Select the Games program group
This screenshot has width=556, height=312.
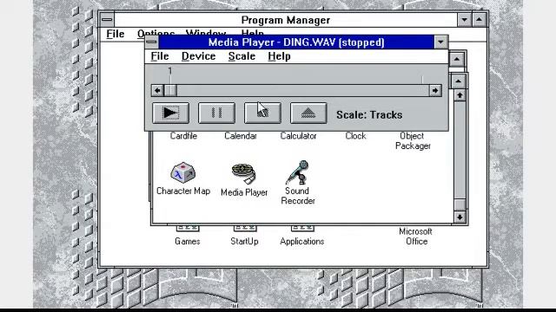pyautogui.click(x=188, y=237)
